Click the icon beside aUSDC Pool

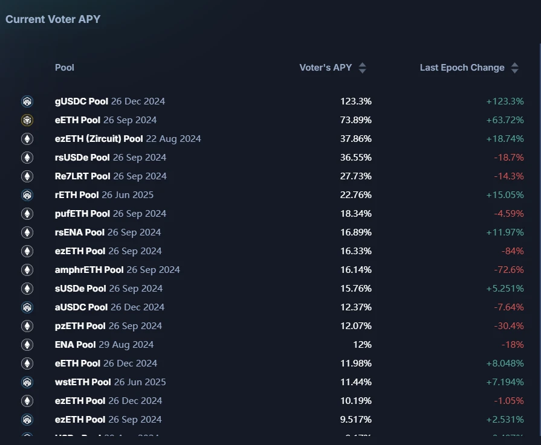27,307
